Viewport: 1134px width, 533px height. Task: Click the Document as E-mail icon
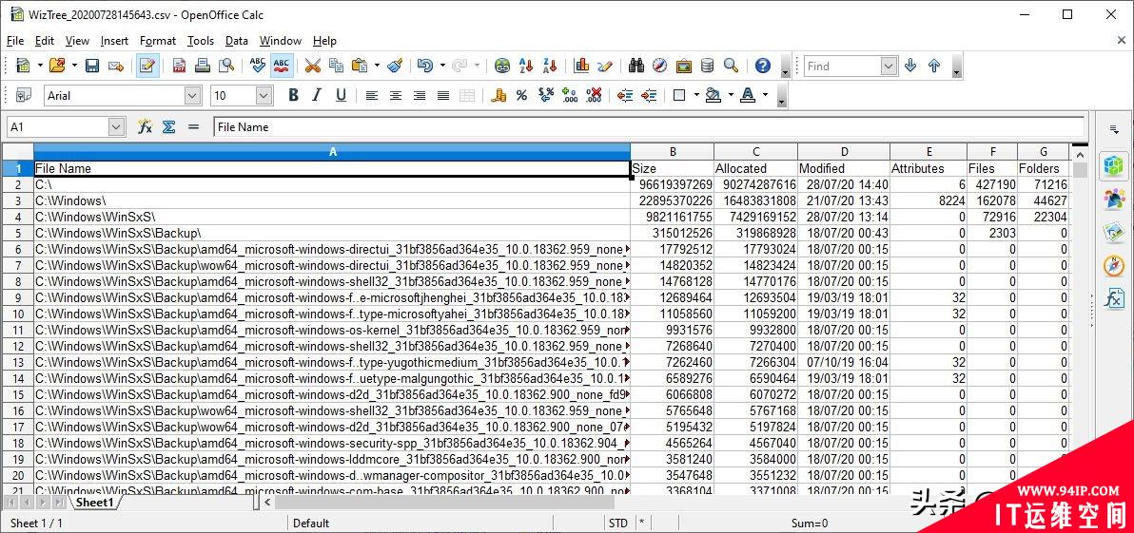[116, 66]
